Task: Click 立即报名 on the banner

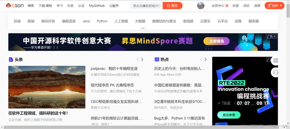Action: click(217, 41)
